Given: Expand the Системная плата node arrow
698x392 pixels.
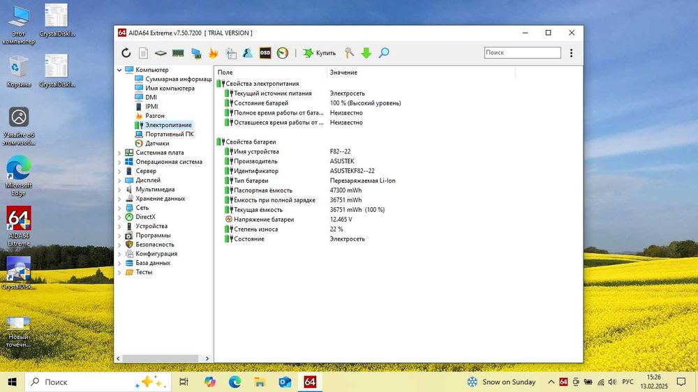Looking at the screenshot, I should (x=119, y=153).
